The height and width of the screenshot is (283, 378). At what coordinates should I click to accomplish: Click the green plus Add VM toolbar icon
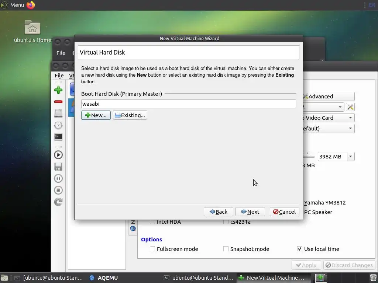click(58, 90)
